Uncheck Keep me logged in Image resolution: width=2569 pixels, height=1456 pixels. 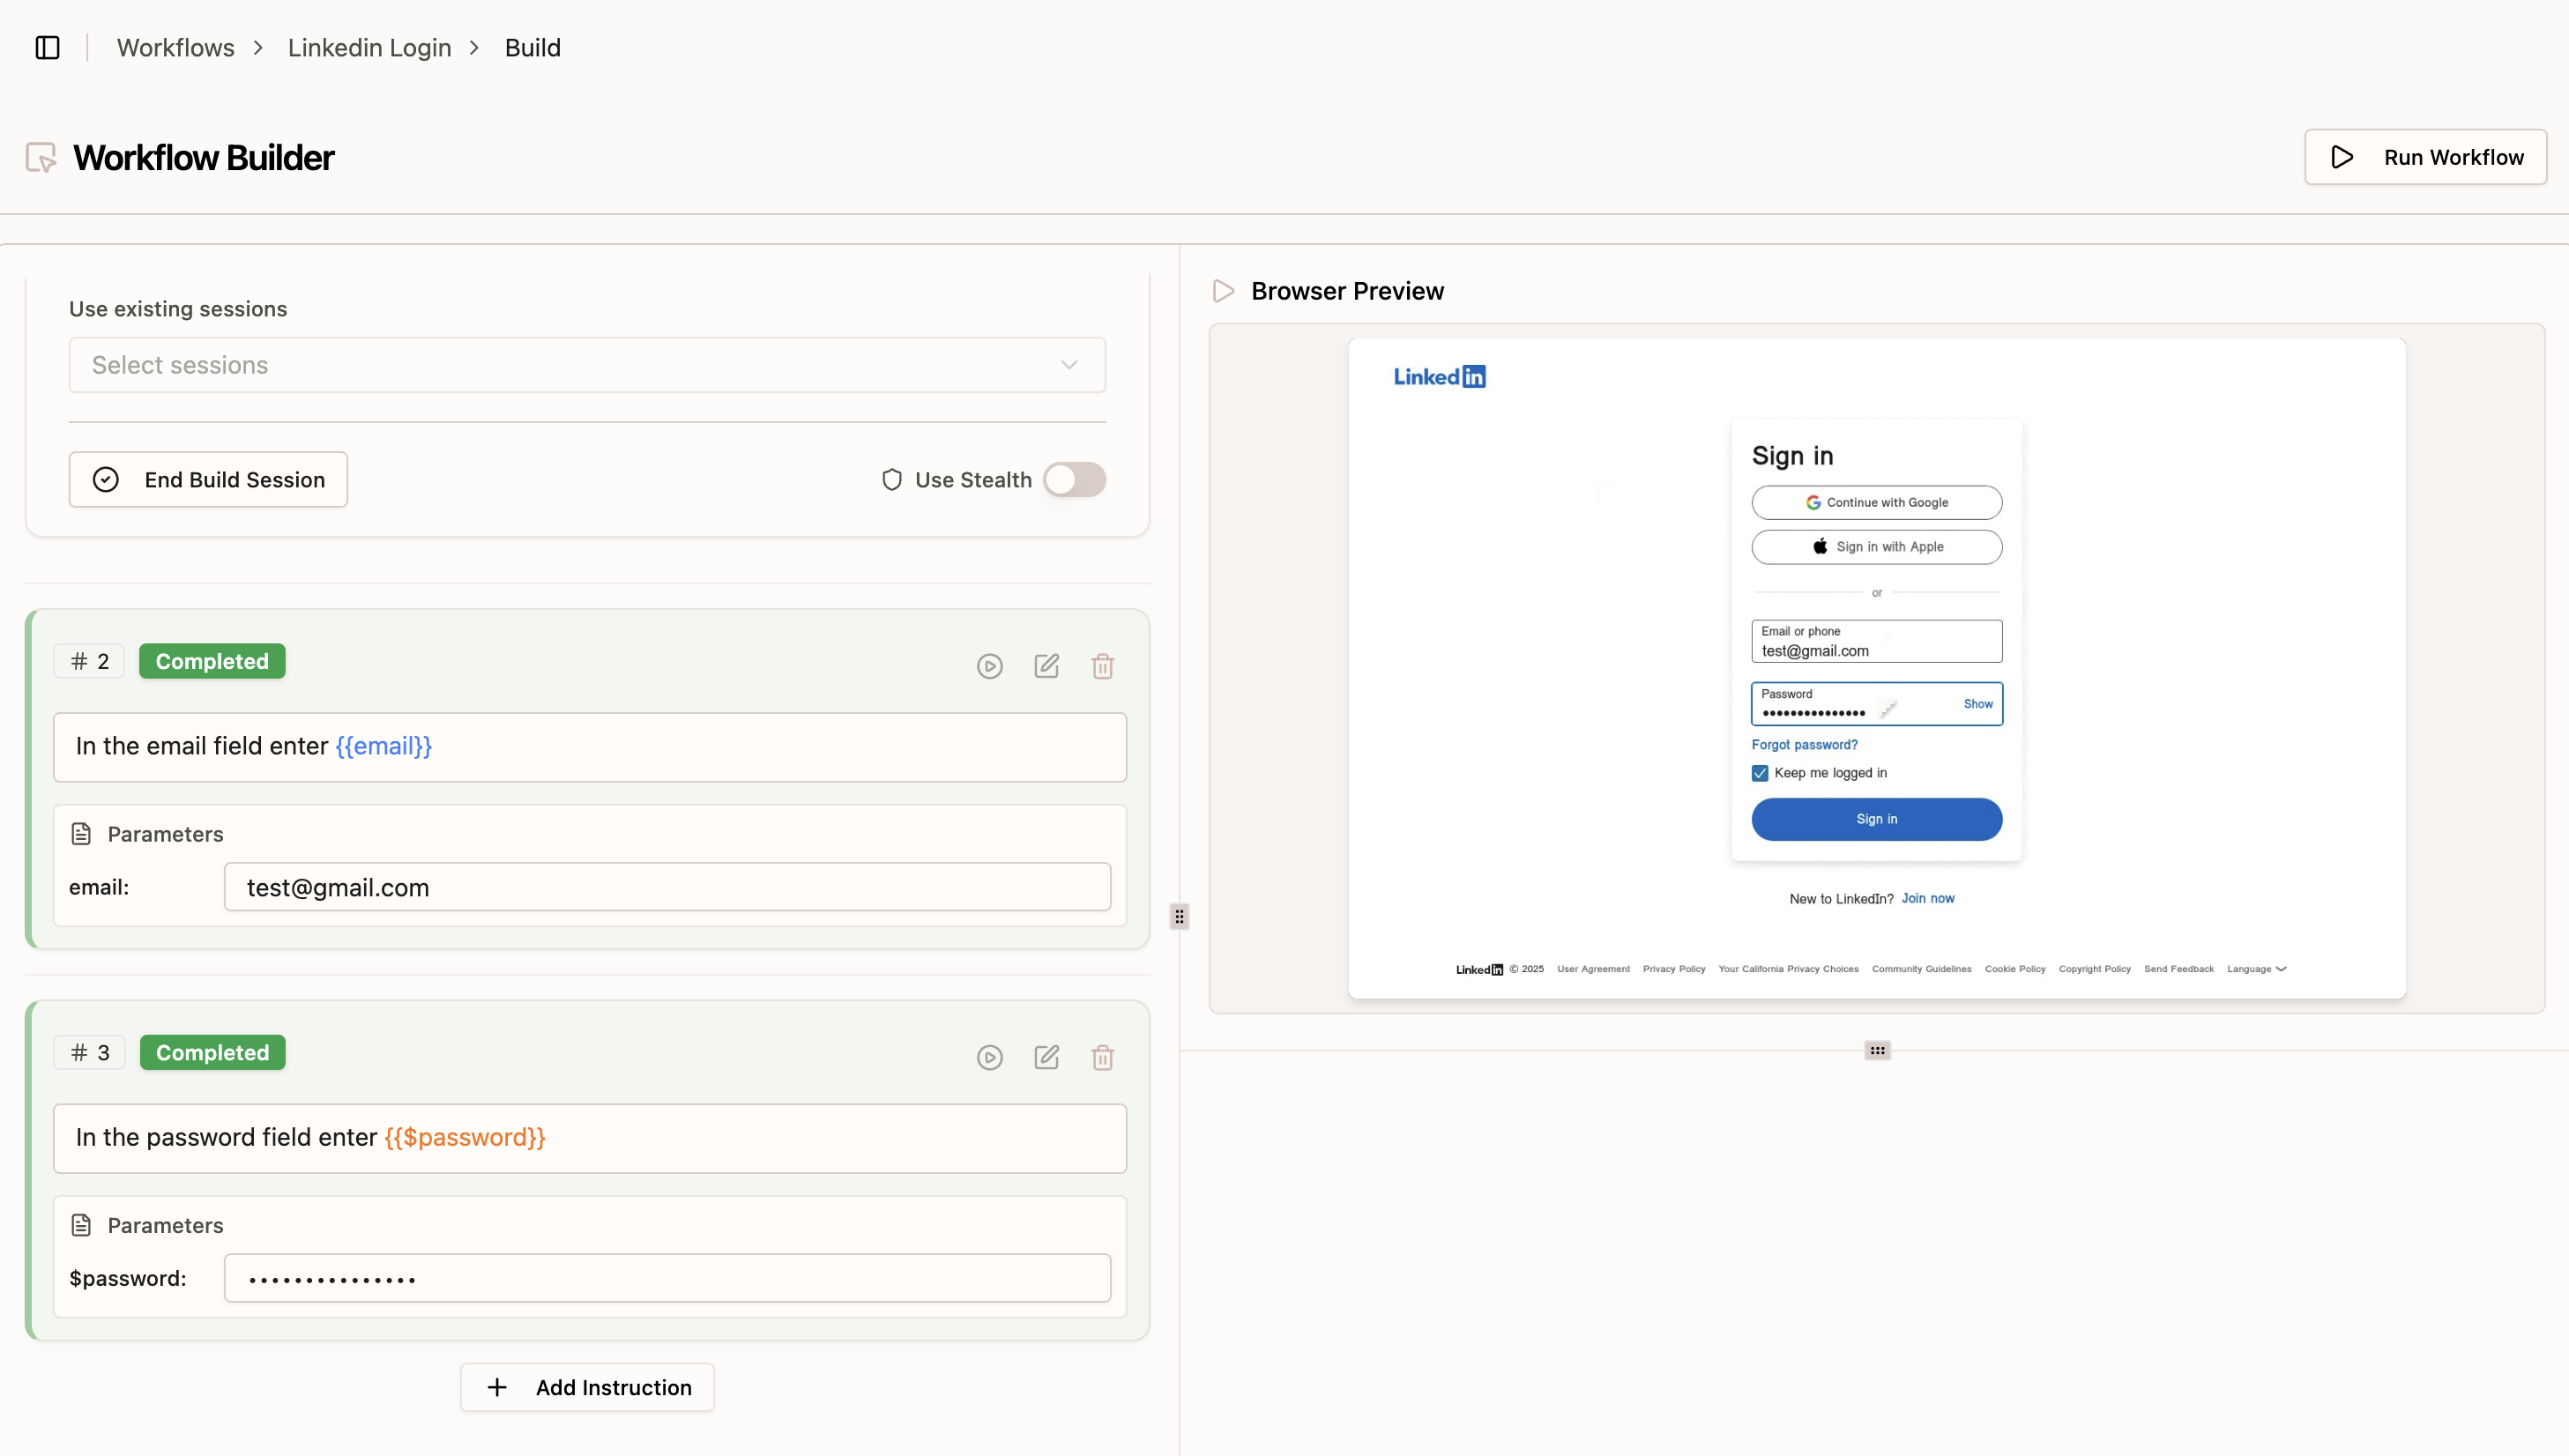tap(1760, 772)
